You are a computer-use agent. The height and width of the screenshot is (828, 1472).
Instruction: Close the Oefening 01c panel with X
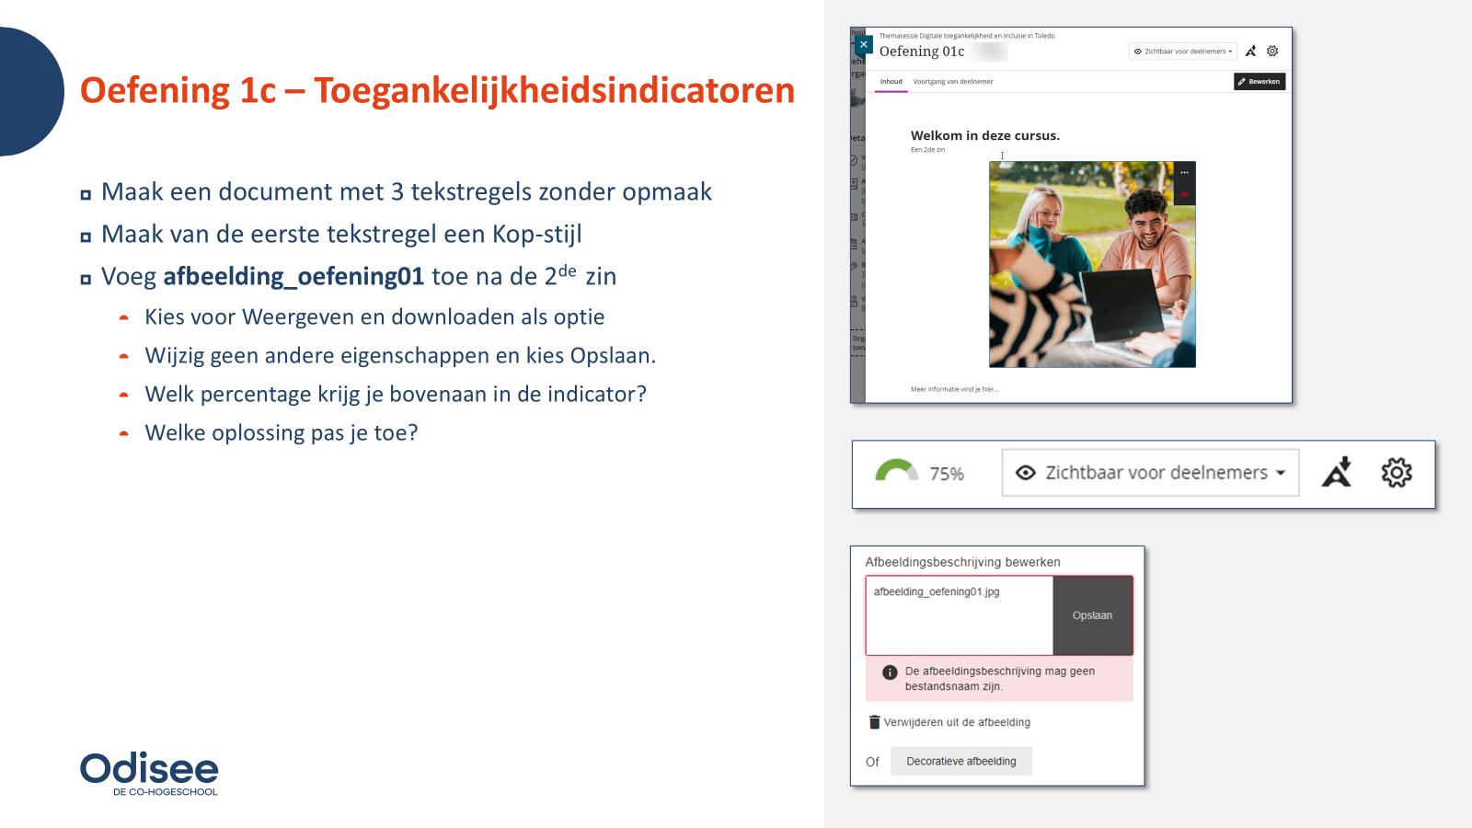863,44
